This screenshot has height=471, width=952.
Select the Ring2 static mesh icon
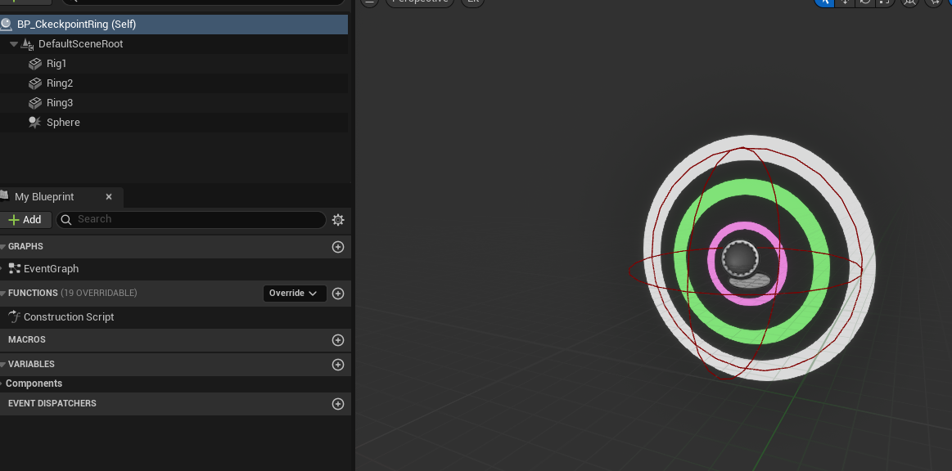34,83
